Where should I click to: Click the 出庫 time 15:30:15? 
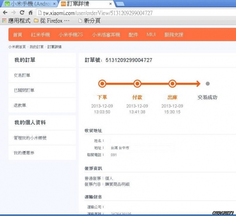[x=172, y=112]
